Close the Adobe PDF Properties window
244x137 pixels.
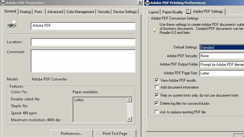[140, 3]
